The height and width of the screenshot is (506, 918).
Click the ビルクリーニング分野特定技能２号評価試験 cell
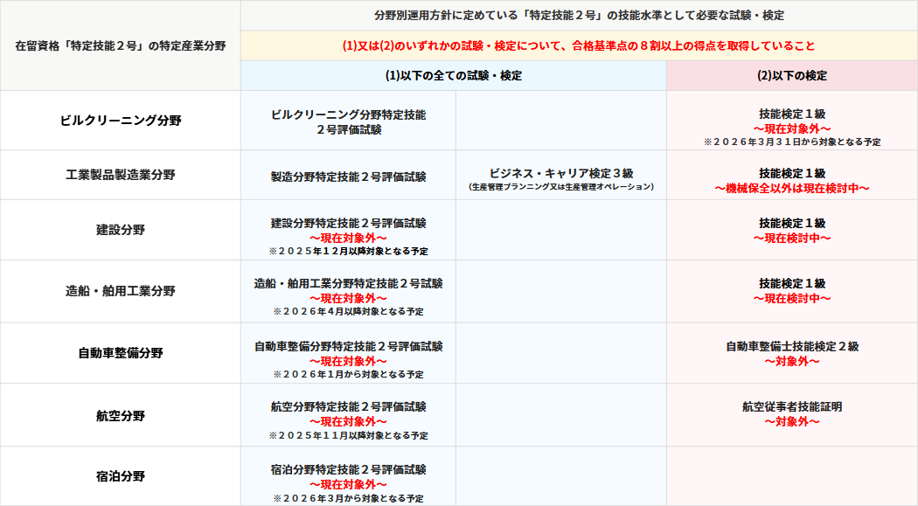348,121
